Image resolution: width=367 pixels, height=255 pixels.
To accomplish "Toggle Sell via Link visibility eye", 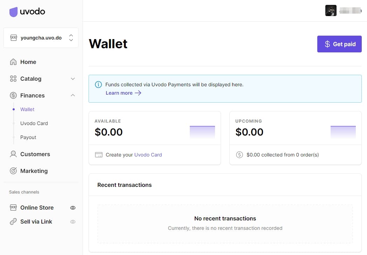I will pyautogui.click(x=73, y=222).
